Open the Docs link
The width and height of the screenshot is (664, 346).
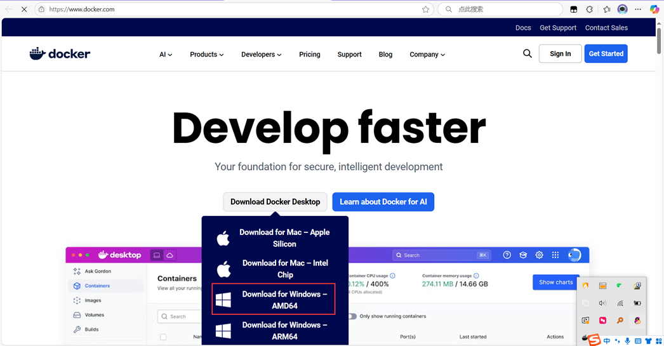click(x=523, y=27)
